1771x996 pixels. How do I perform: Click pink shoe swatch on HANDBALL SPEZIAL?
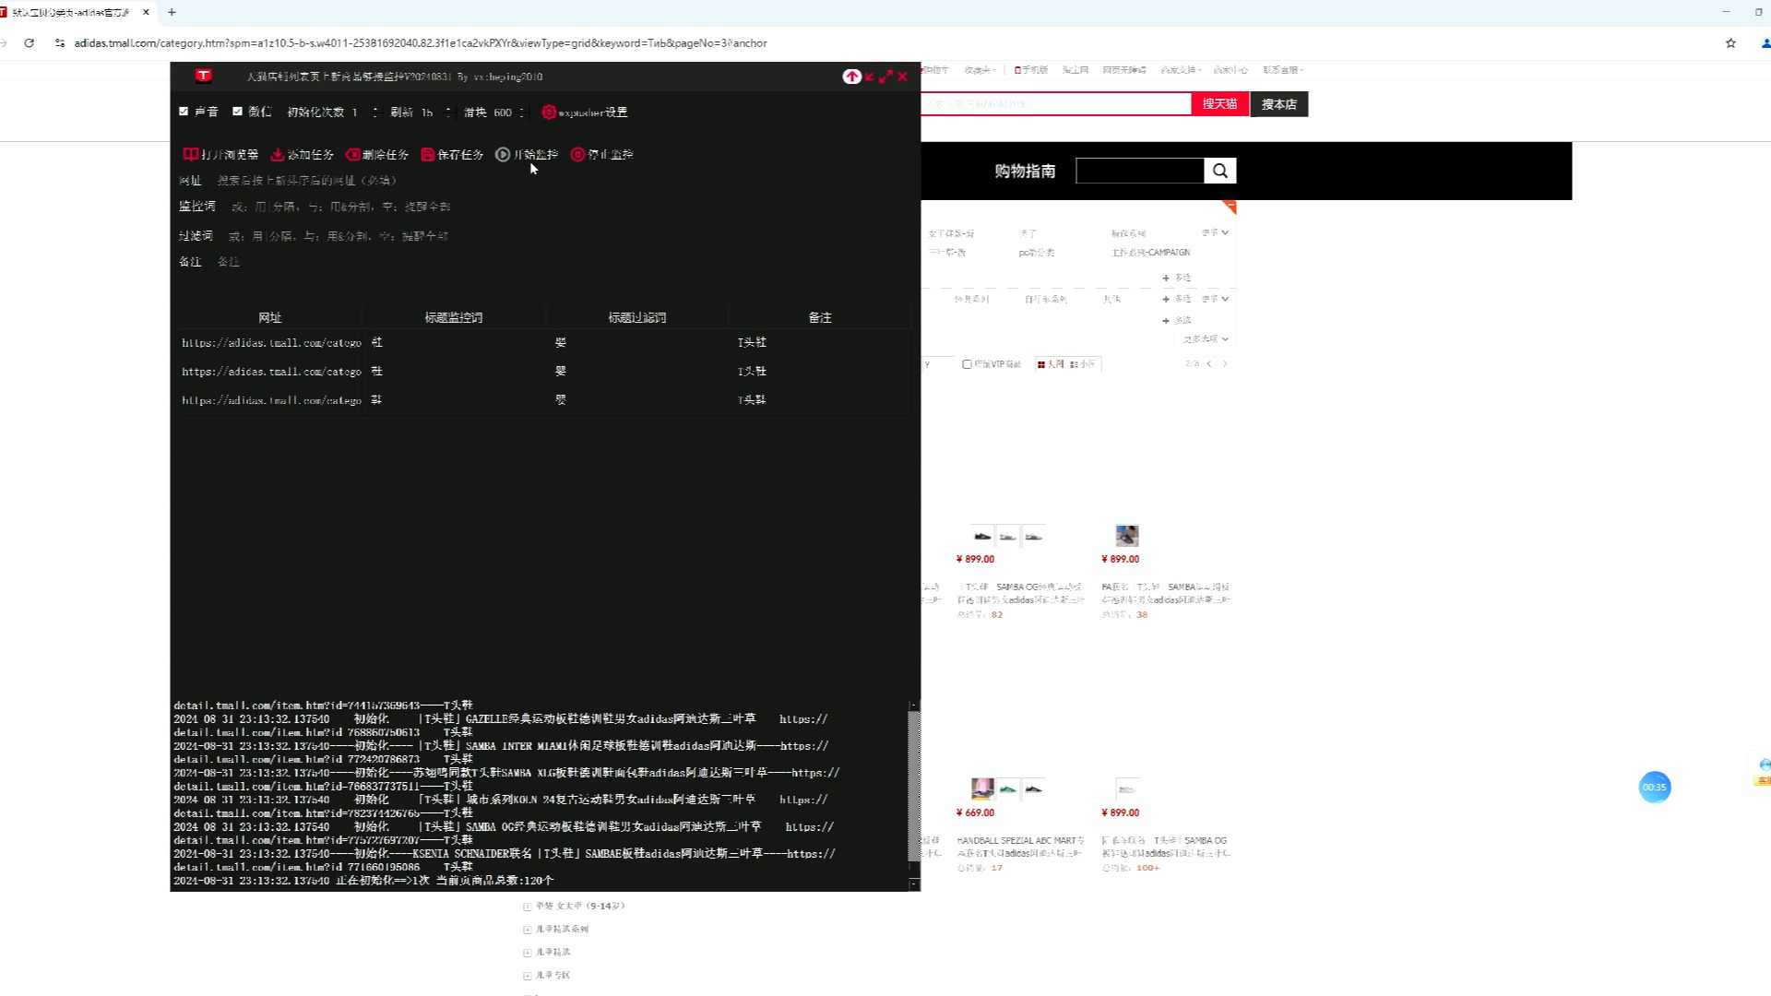[x=982, y=788]
